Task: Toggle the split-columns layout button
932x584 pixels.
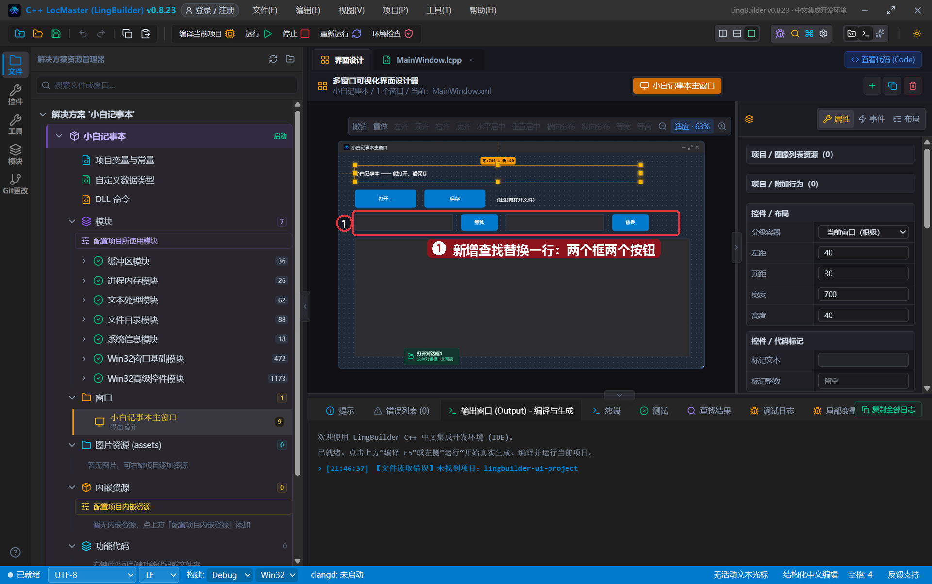Action: (x=723, y=33)
